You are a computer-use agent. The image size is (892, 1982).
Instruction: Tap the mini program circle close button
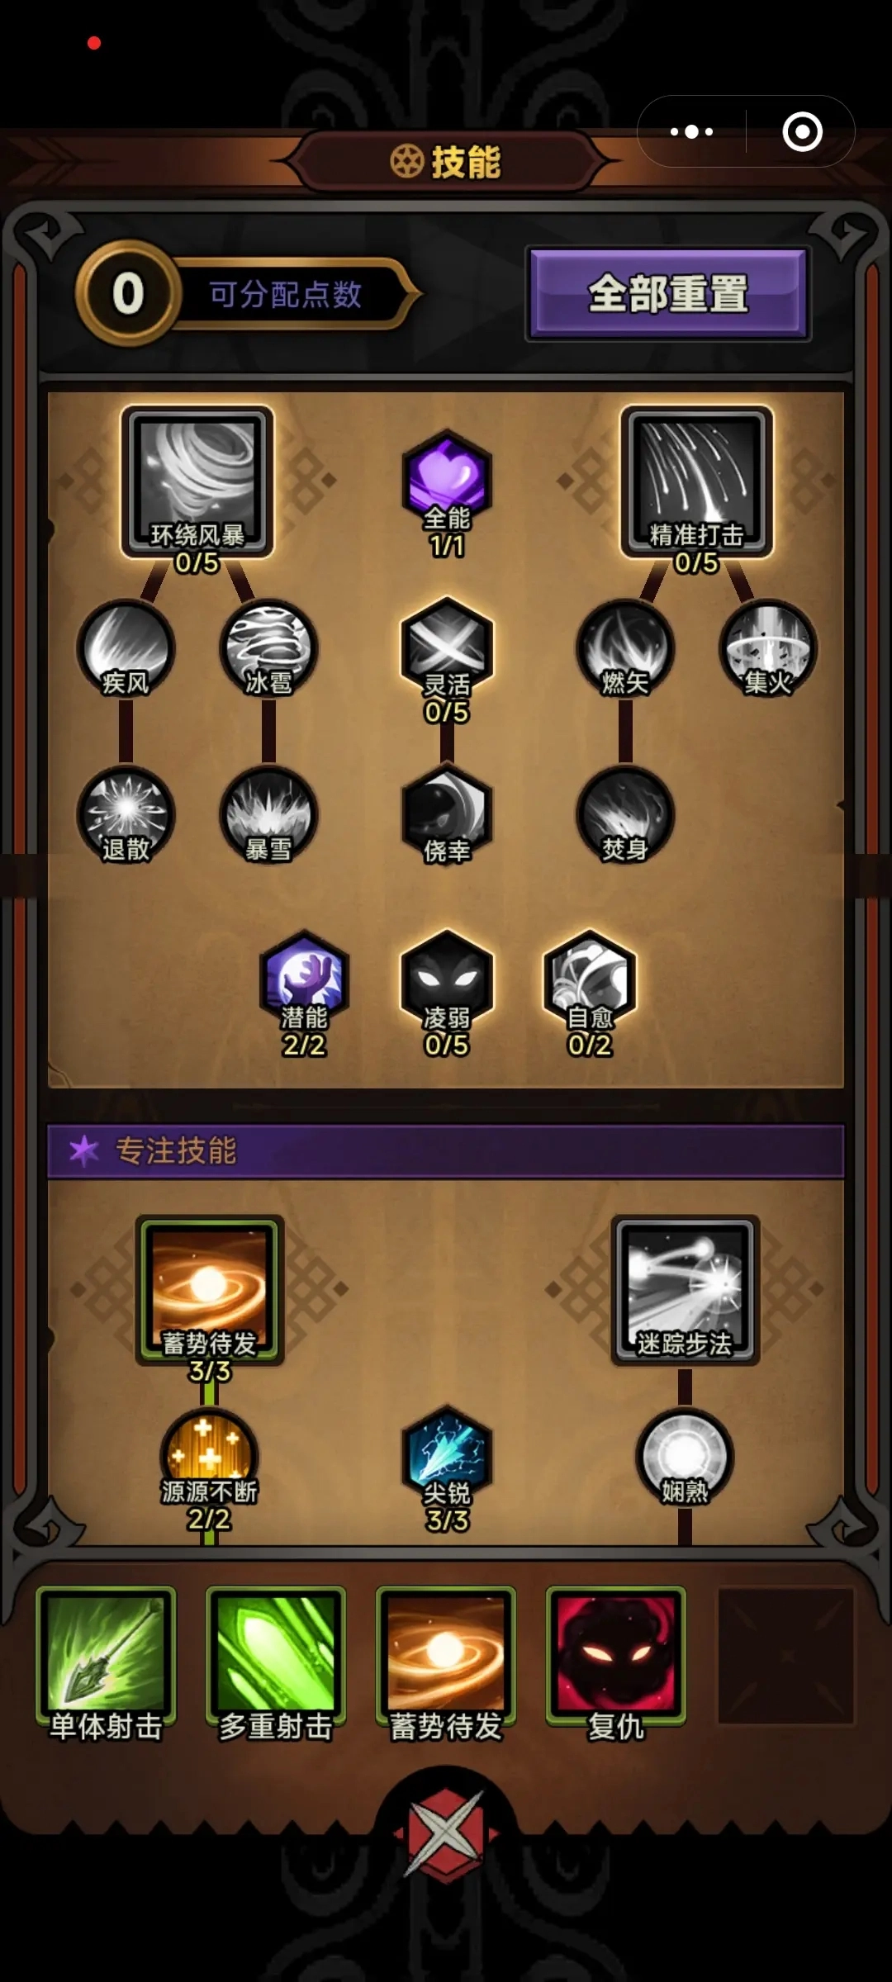tap(802, 131)
